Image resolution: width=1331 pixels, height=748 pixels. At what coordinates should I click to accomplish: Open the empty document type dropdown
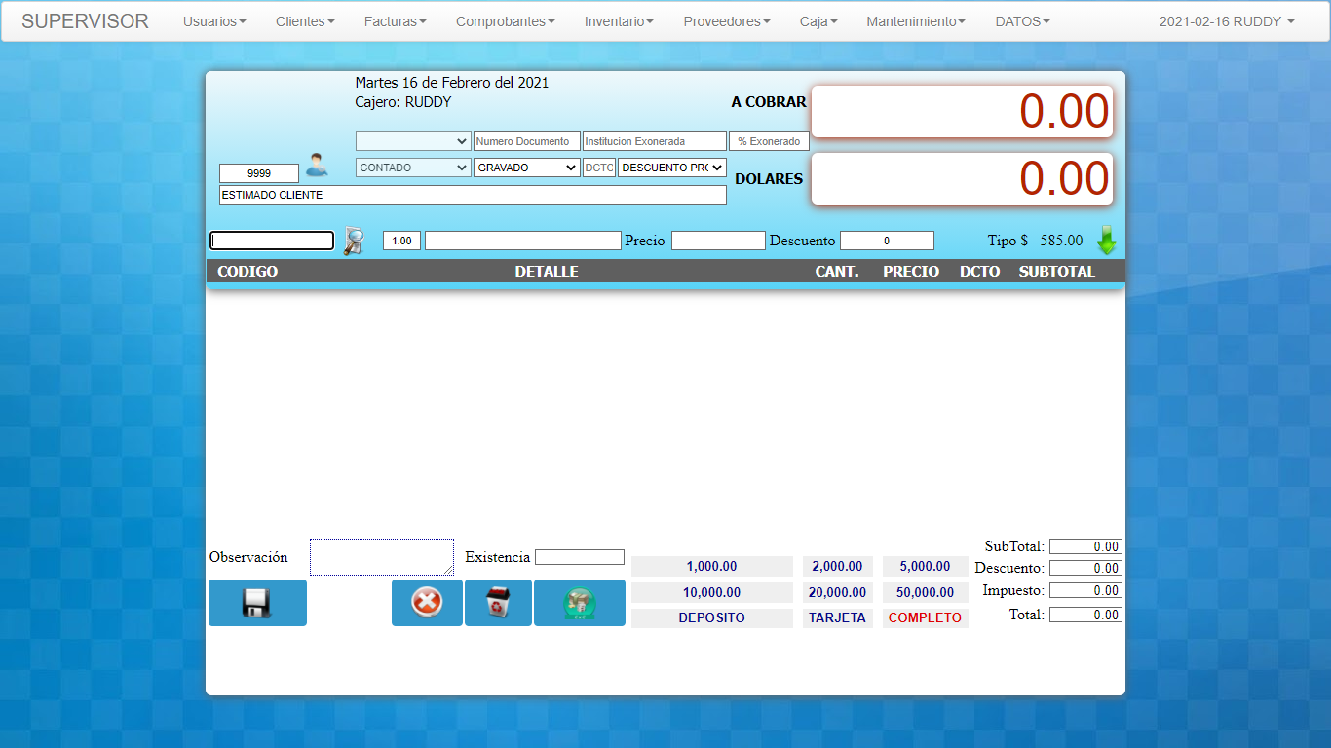[413, 141]
